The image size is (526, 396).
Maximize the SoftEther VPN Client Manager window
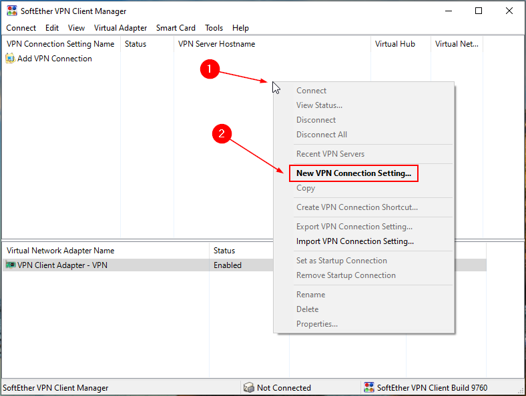tap(479, 11)
